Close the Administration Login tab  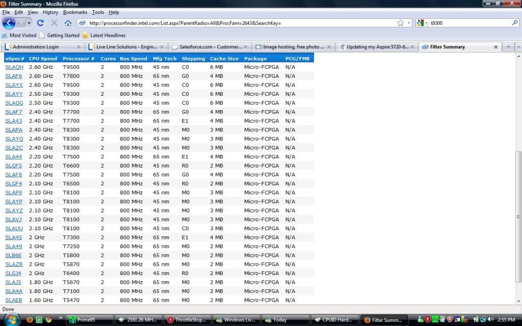pos(79,47)
